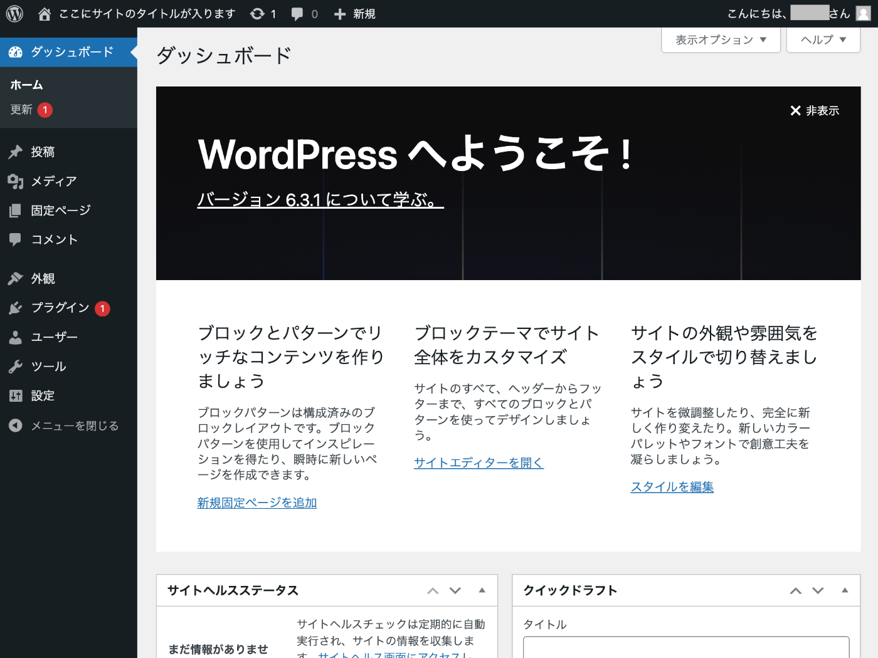Click the ダッシュボード page heading
Image resolution: width=878 pixels, height=658 pixels.
point(224,56)
